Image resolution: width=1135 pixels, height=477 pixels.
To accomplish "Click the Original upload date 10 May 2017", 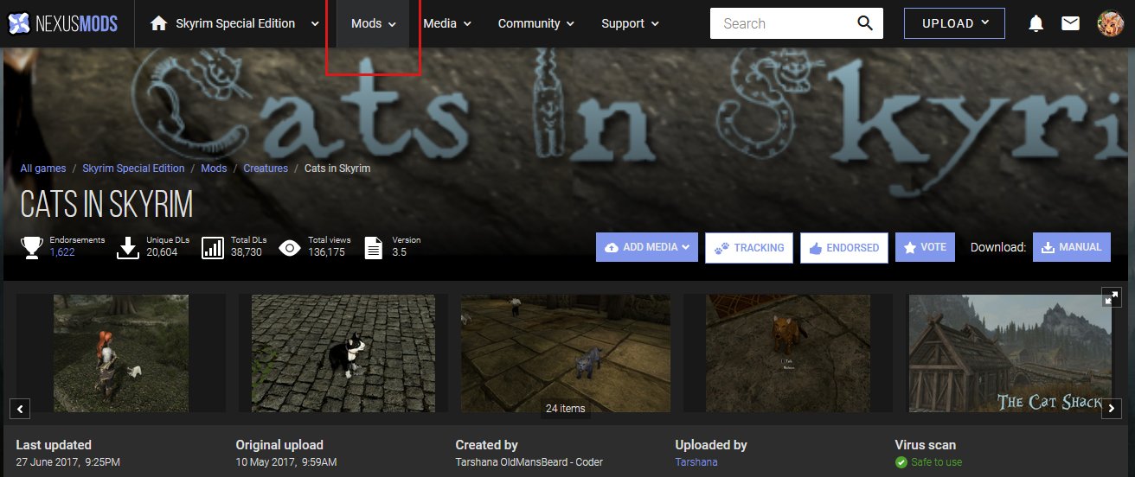I will coord(286,462).
